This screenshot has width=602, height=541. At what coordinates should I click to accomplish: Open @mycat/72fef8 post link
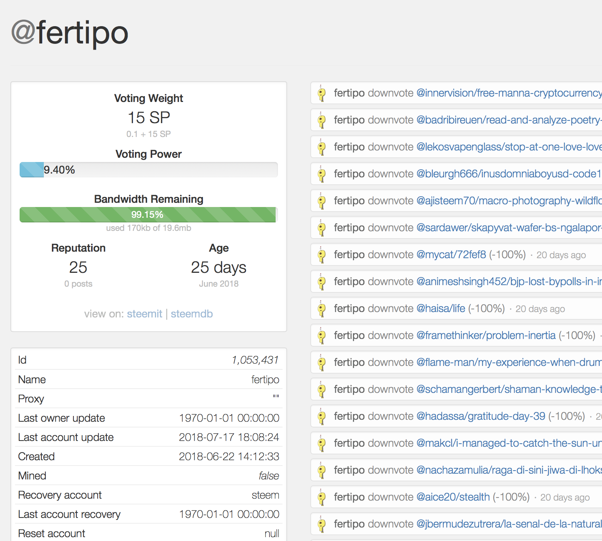(451, 255)
